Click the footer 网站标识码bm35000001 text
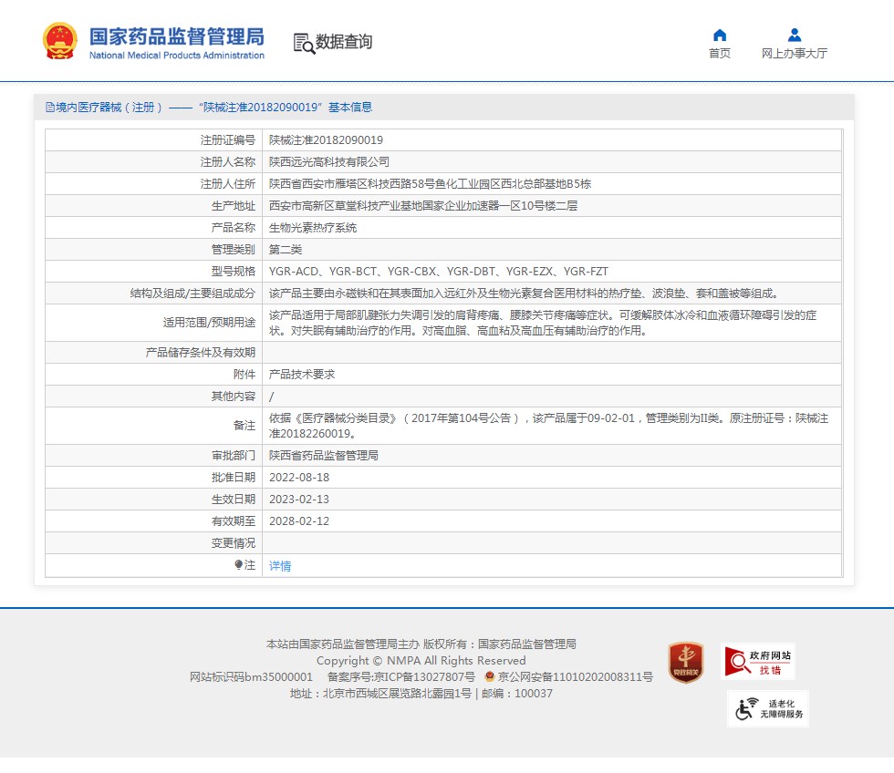The image size is (894, 773). (252, 676)
